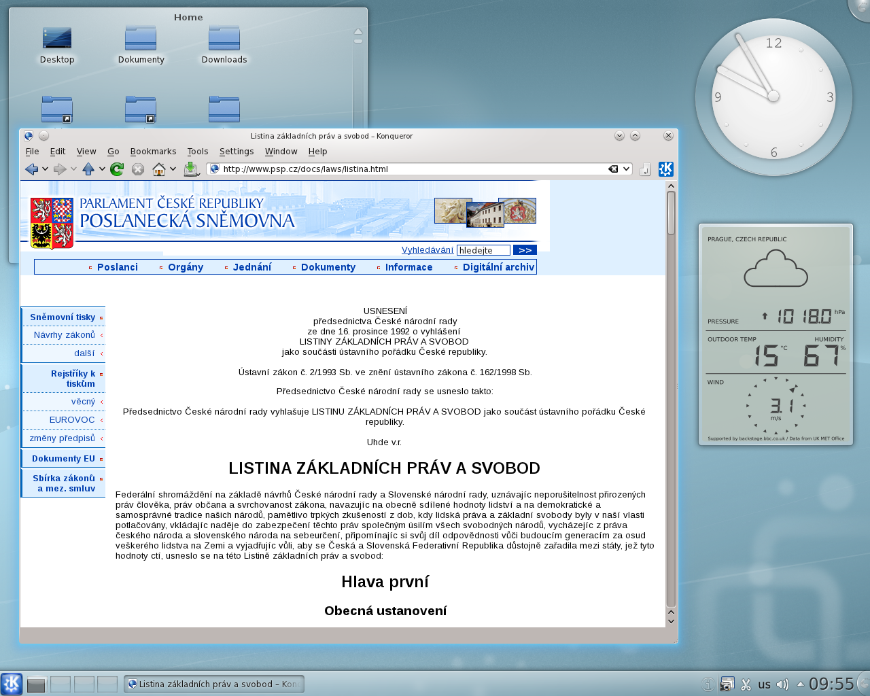Click the Digitální archiv link
This screenshot has width=870, height=696.
[498, 267]
